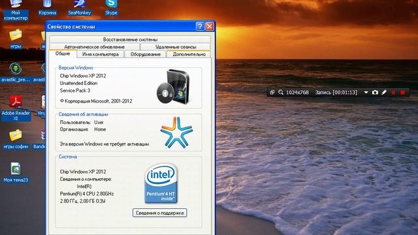Click the Эта версия Windows не требует активации text
Viewport: 418px width, 235px height.
click(x=104, y=144)
